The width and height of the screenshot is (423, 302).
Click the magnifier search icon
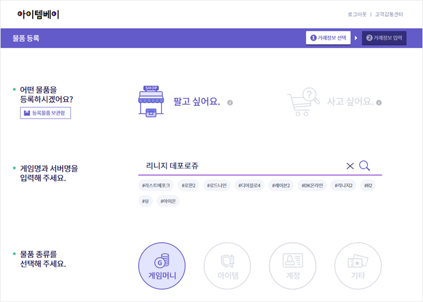(364, 166)
